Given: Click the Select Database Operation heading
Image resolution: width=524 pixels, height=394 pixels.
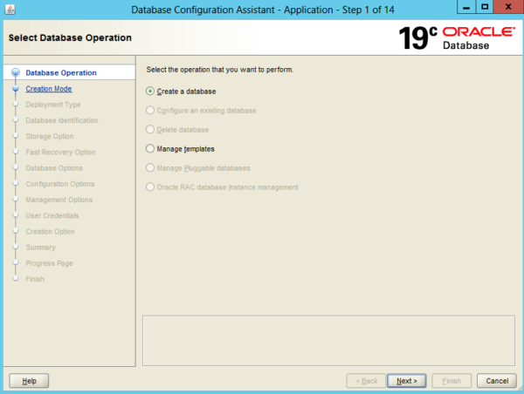Looking at the screenshot, I should click(x=70, y=37).
